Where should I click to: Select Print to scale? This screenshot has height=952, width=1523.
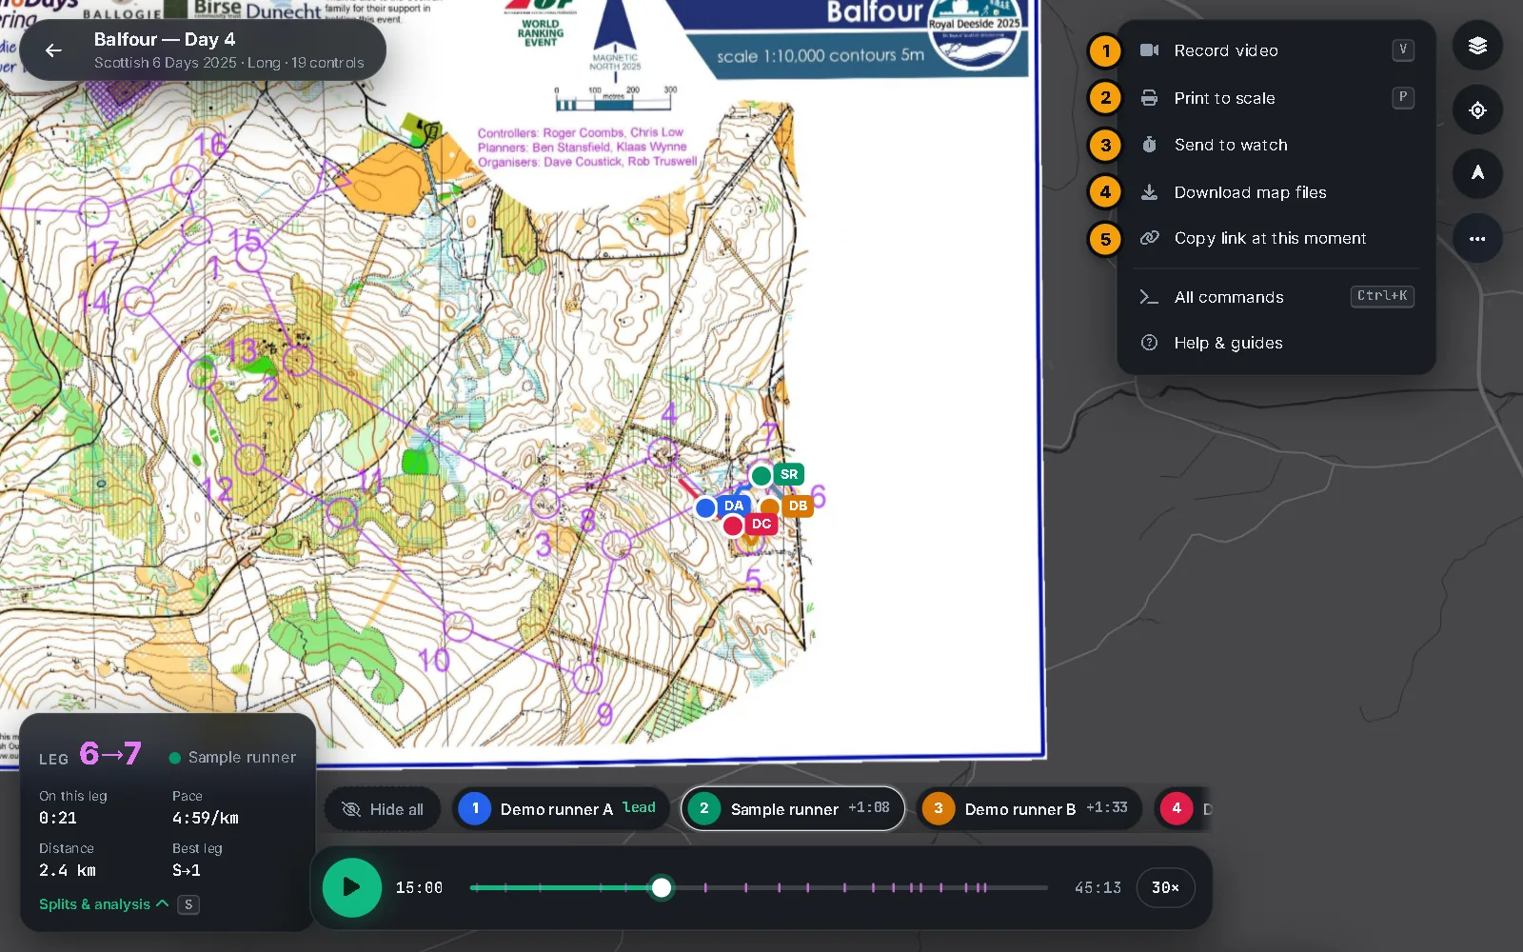(x=1276, y=98)
